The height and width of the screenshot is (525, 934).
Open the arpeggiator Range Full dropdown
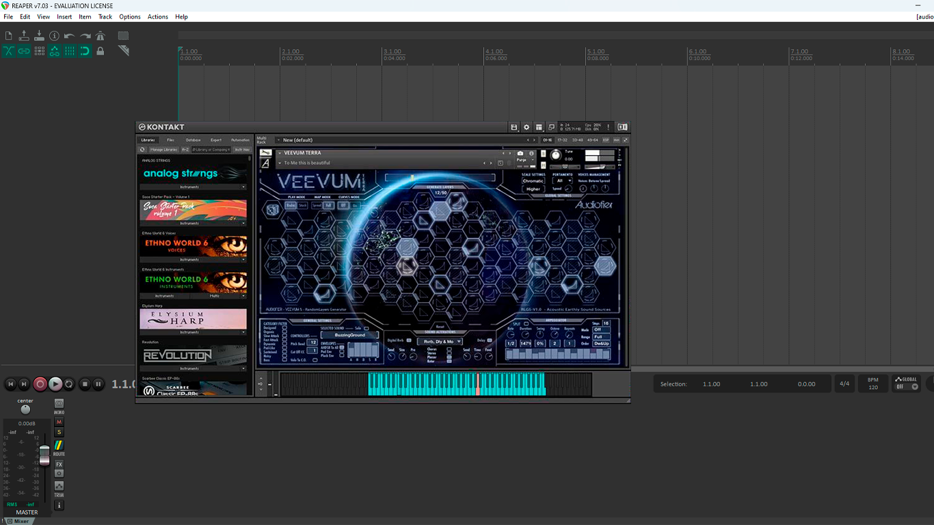click(602, 337)
